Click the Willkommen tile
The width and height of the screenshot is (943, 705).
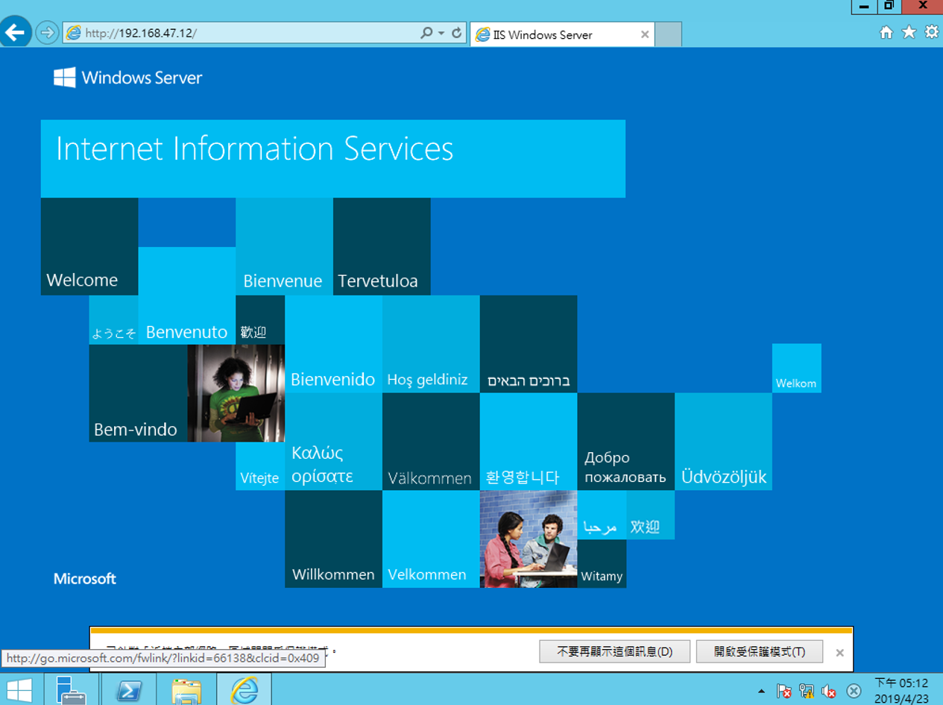point(333,539)
